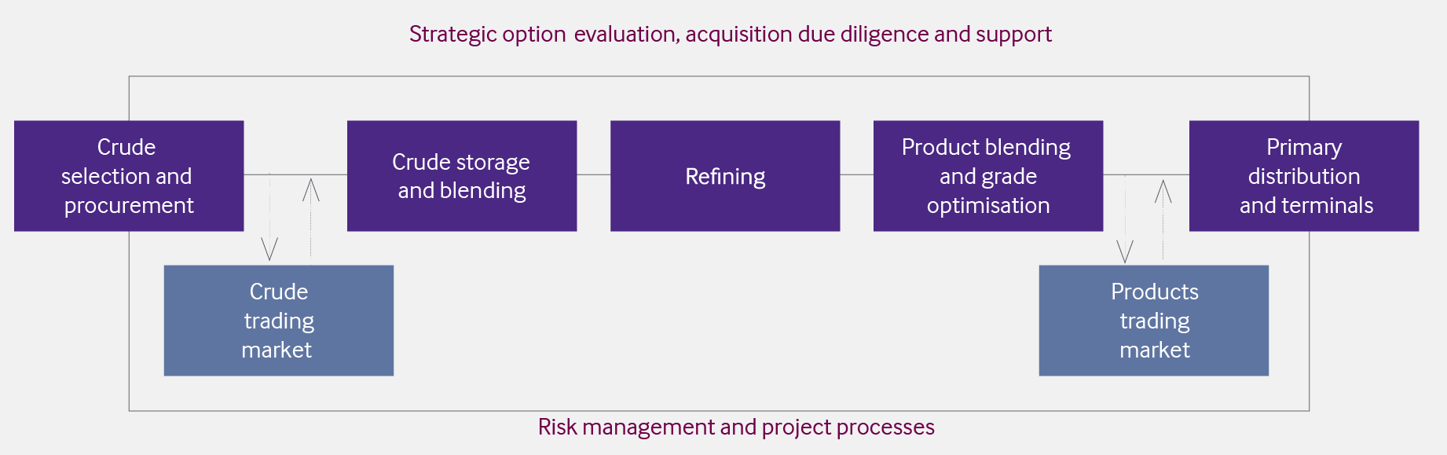Click the Crude selection and procurement box
The width and height of the screenshot is (1447, 455).
point(129,176)
